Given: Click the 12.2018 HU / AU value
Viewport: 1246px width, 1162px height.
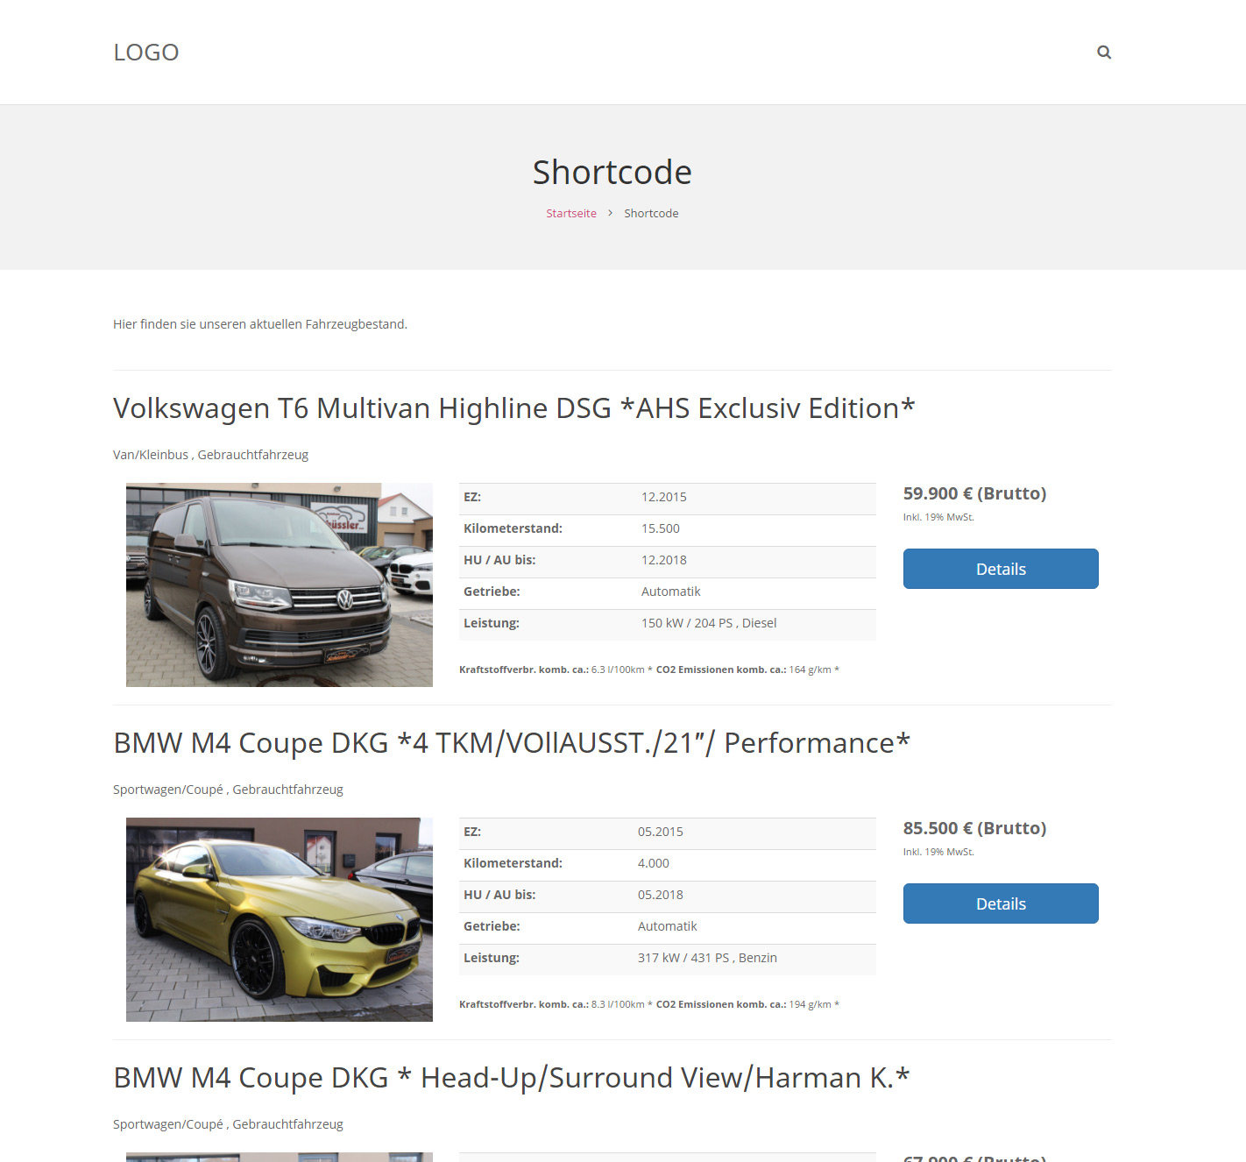Looking at the screenshot, I should pyautogui.click(x=664, y=560).
